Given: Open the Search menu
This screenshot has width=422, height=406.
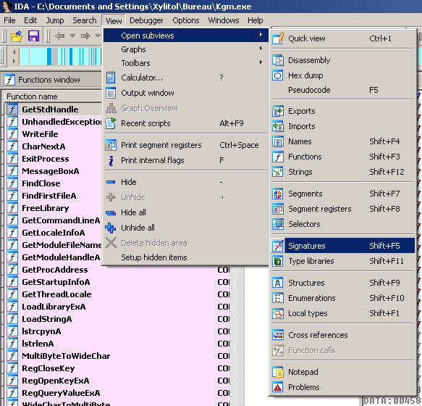Looking at the screenshot, I should 85,20.
